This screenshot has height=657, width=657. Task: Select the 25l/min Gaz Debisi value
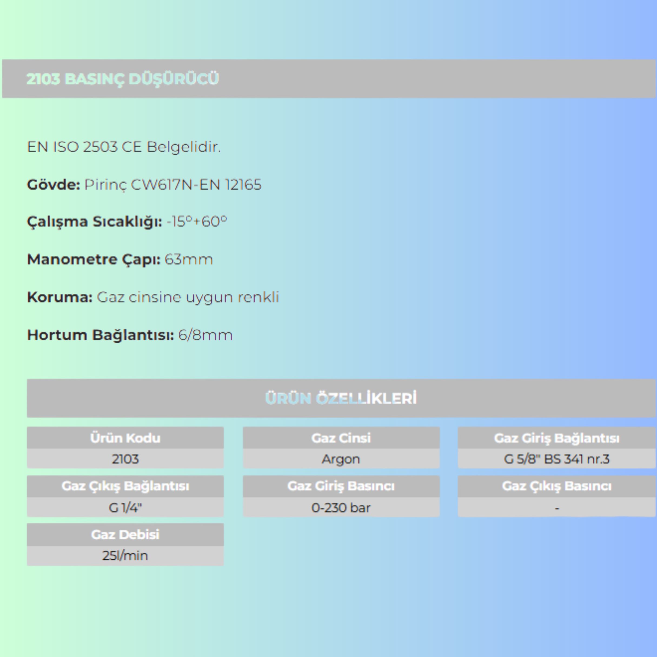(125, 556)
